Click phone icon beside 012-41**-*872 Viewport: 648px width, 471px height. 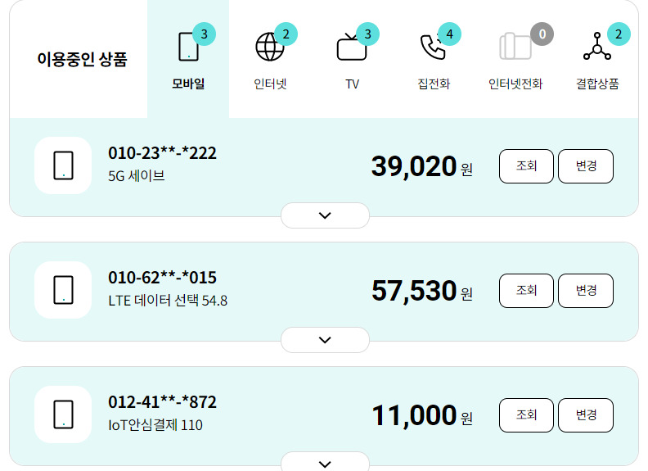tap(63, 414)
